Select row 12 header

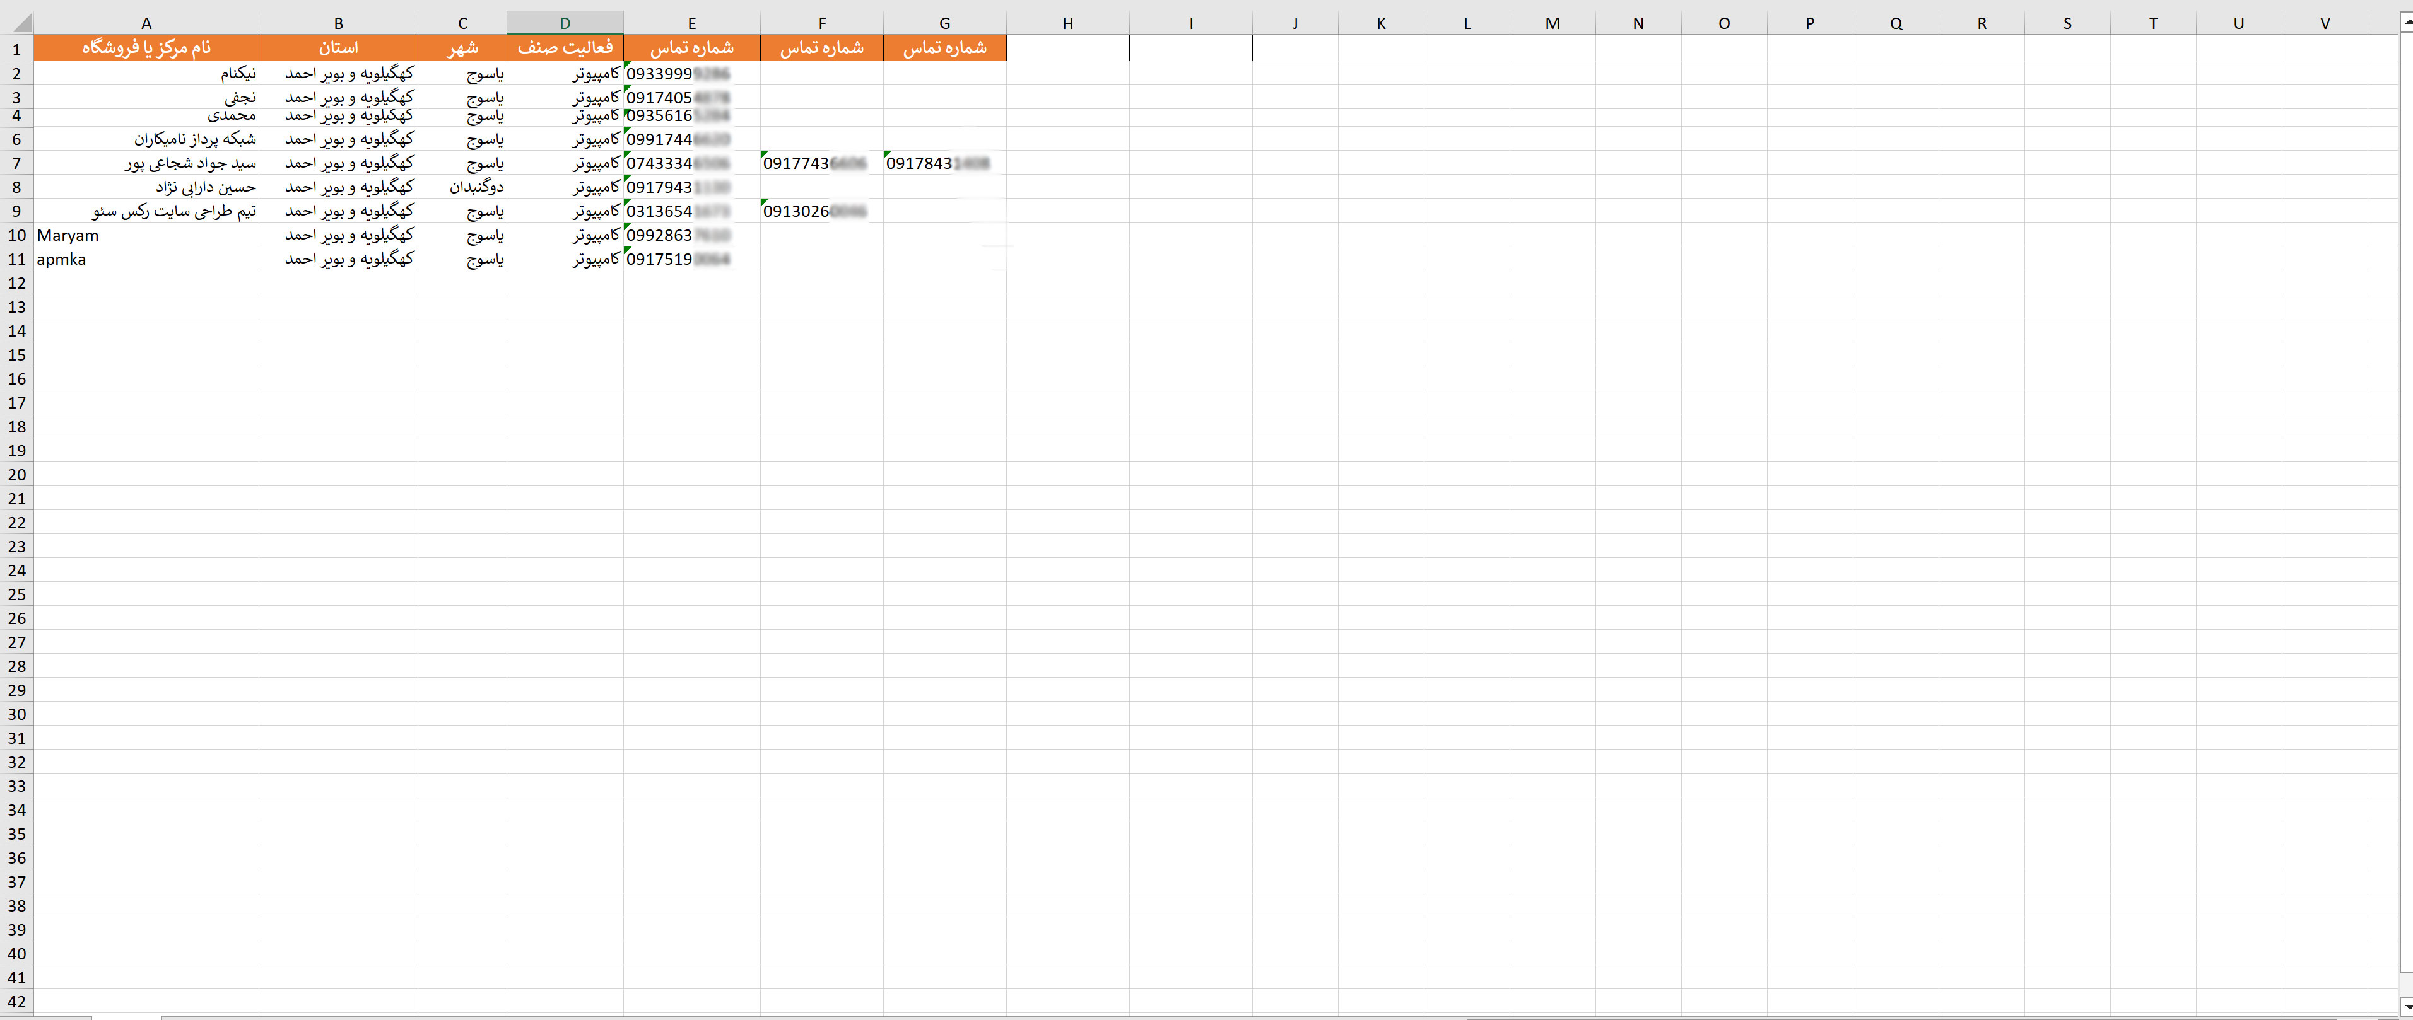pyautogui.click(x=17, y=282)
